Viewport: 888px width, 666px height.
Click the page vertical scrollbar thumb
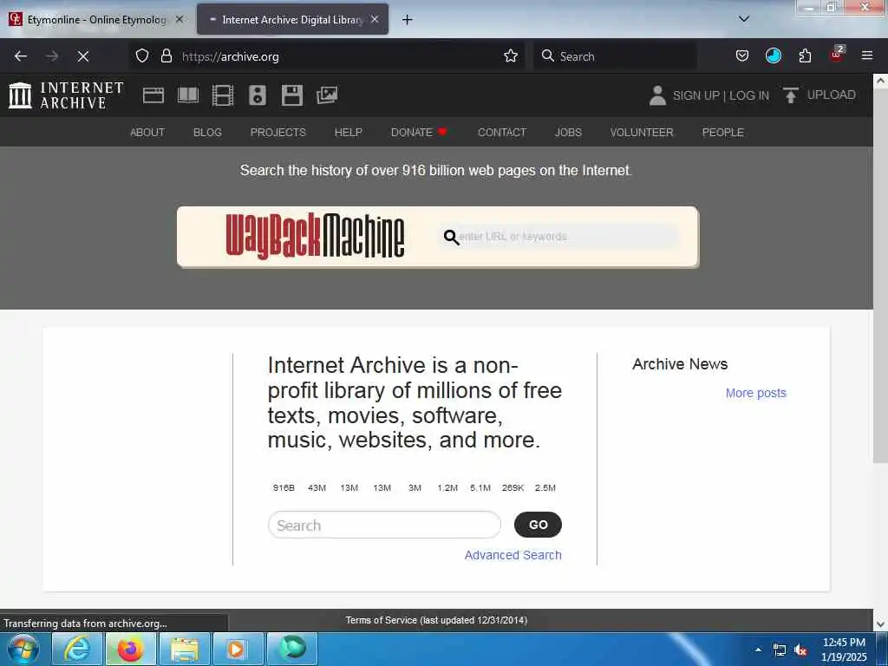(880, 277)
